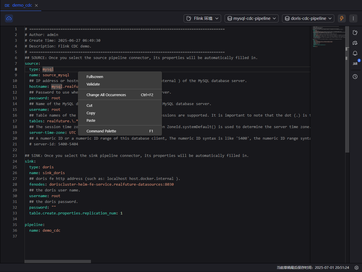The image size is (362, 272).
Task: Select Validate in the context menu
Action: [93, 84]
